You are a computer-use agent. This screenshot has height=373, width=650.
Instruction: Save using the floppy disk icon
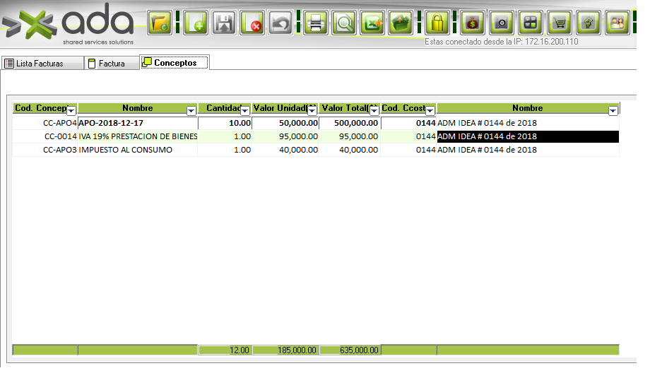(x=224, y=23)
